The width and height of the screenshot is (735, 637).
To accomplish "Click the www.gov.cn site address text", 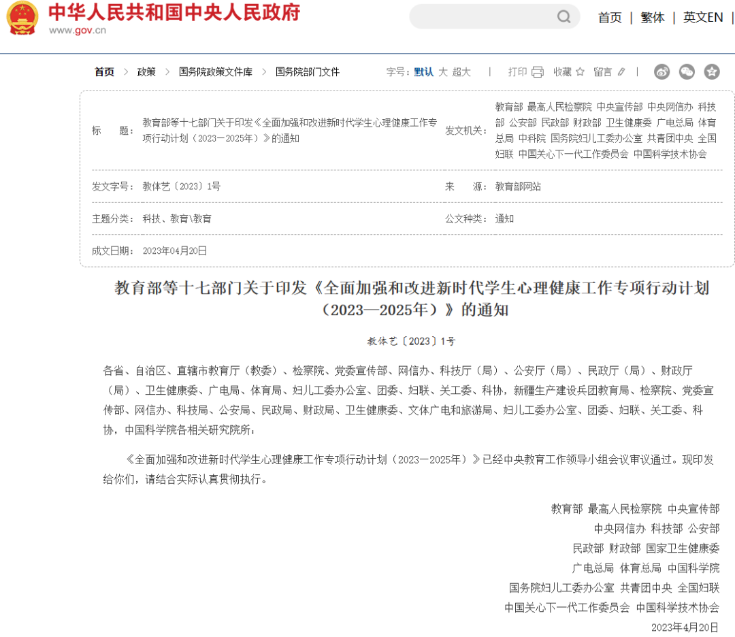I will click(x=78, y=30).
